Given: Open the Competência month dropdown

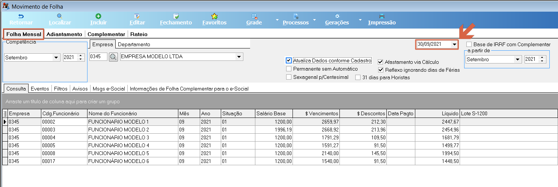Looking at the screenshot, I should pyautogui.click(x=56, y=58).
